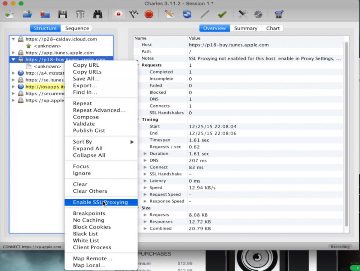This screenshot has width=360, height=271.
Task: Validate using the green checkmark icon
Action: point(222,14)
